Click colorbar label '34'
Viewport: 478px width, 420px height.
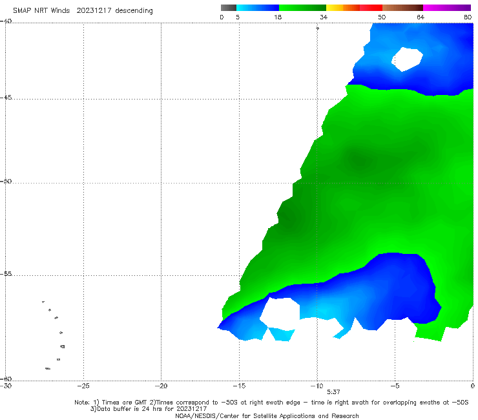coord(324,17)
